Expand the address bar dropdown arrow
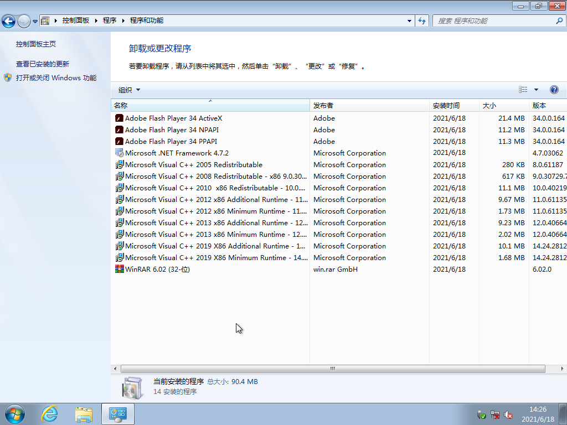Screen dimensions: 567x425 [x=409, y=20]
